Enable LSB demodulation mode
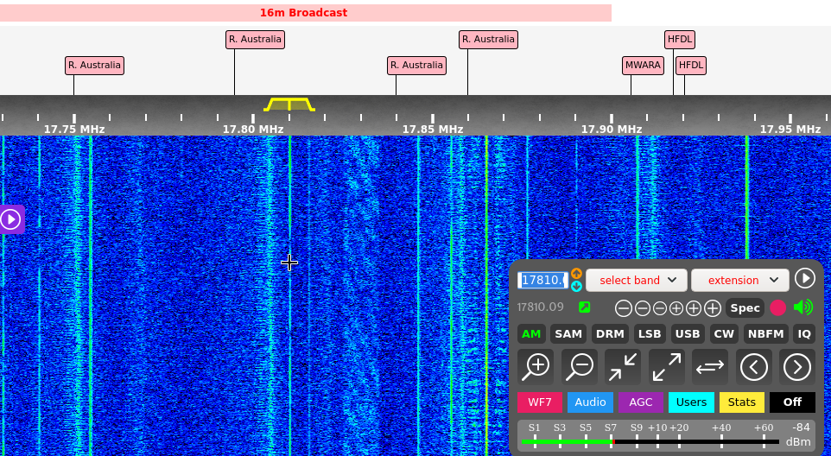The image size is (831, 456). click(x=650, y=334)
